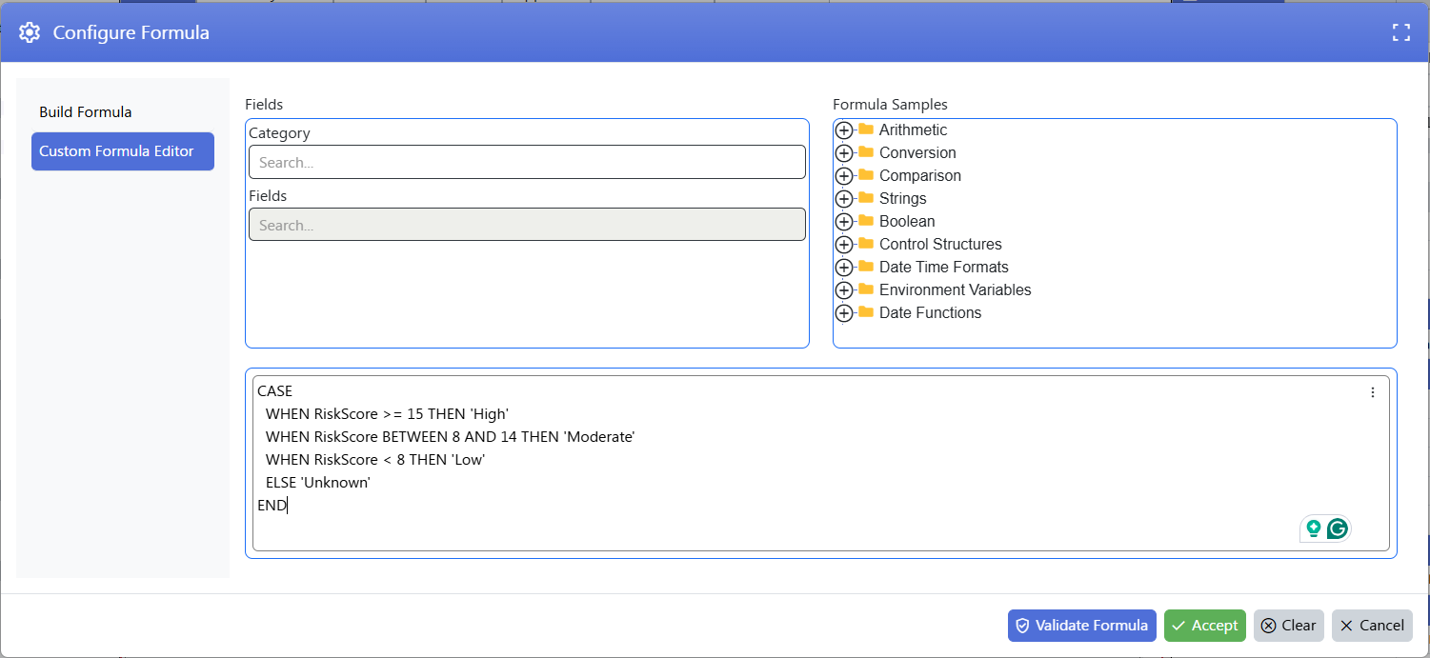Click the Date Functions folder icon
1430x658 pixels.
[x=865, y=311]
